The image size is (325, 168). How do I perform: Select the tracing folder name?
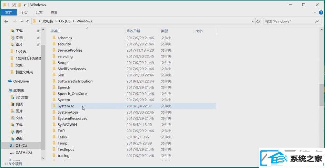point(63,156)
